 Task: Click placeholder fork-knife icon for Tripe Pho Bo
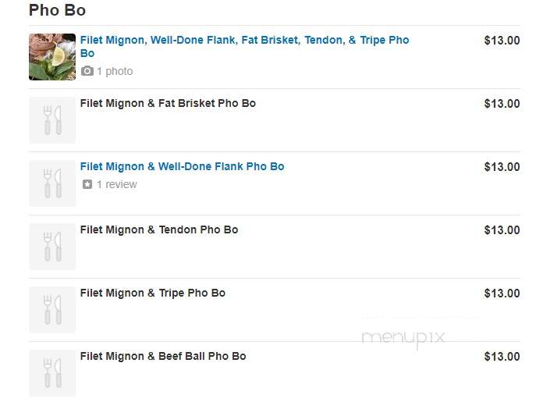click(52, 310)
